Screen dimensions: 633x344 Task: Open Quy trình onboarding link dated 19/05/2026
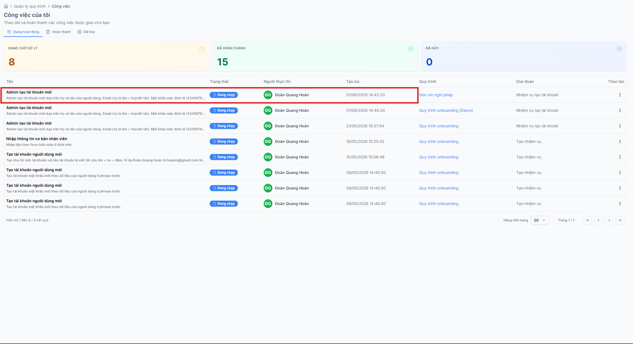pos(439,141)
